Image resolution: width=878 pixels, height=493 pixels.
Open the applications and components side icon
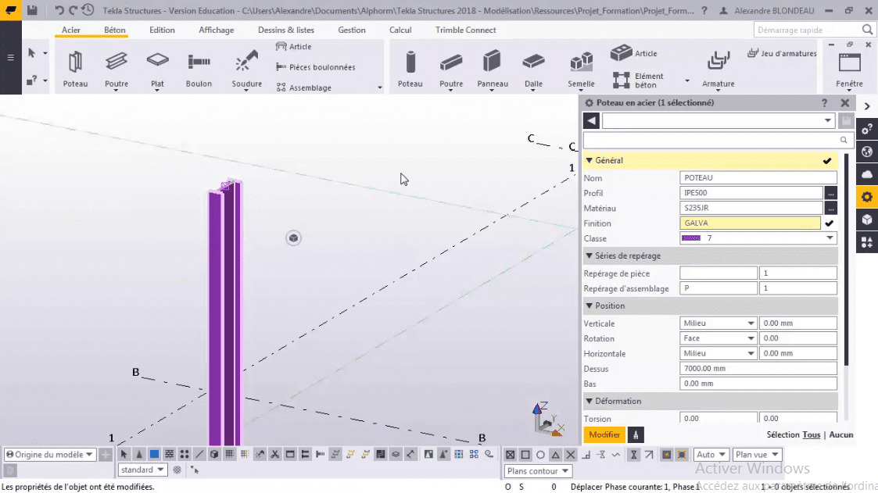[x=866, y=242]
